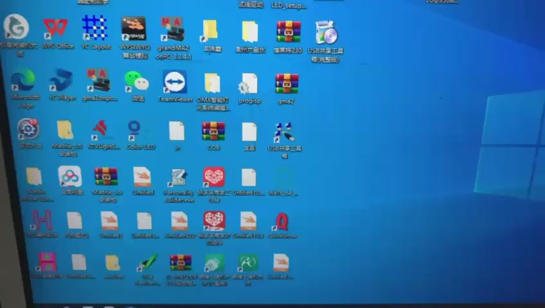The image size is (545, 308).
Task: Open the Personality Builder shortcut
Action: [x=178, y=178]
